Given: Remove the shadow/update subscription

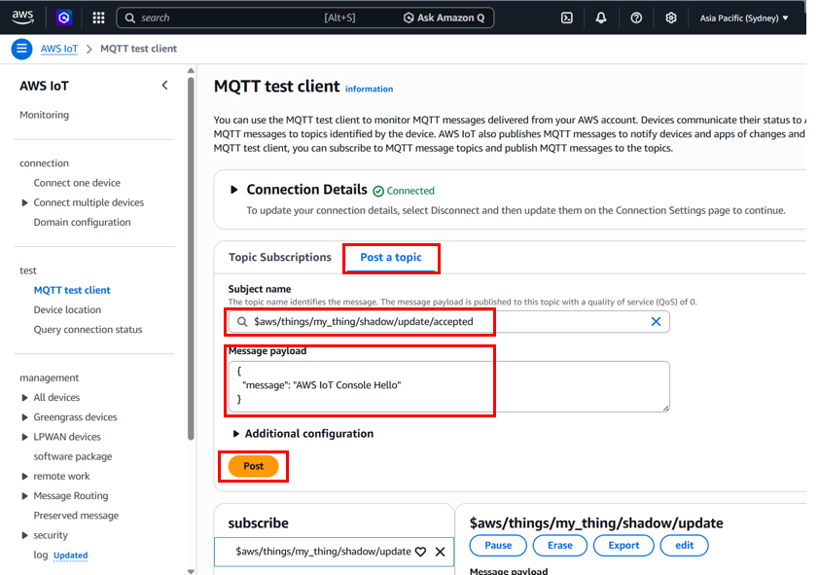Looking at the screenshot, I should pos(440,552).
